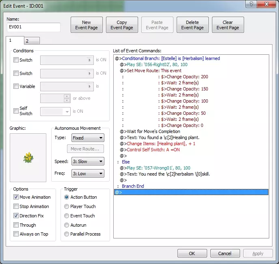Click the event Name input field

click(34, 27)
